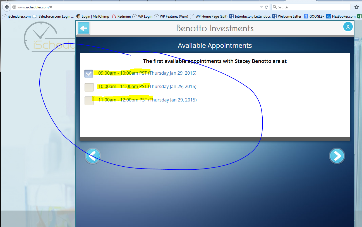Click the reload page icon in address bar
Viewport: 362px width, 227px height.
(x=267, y=7)
